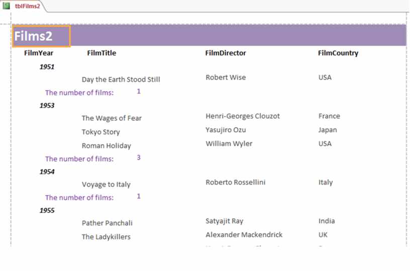
Task: Click the Day the Earth Stood Still title
Action: pyautogui.click(x=121, y=79)
